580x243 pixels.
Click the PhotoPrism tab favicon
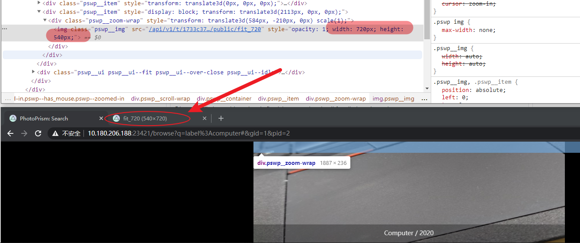13,118
